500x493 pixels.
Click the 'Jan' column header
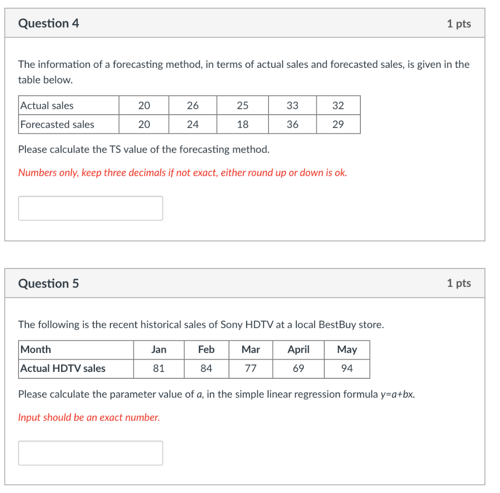click(158, 349)
